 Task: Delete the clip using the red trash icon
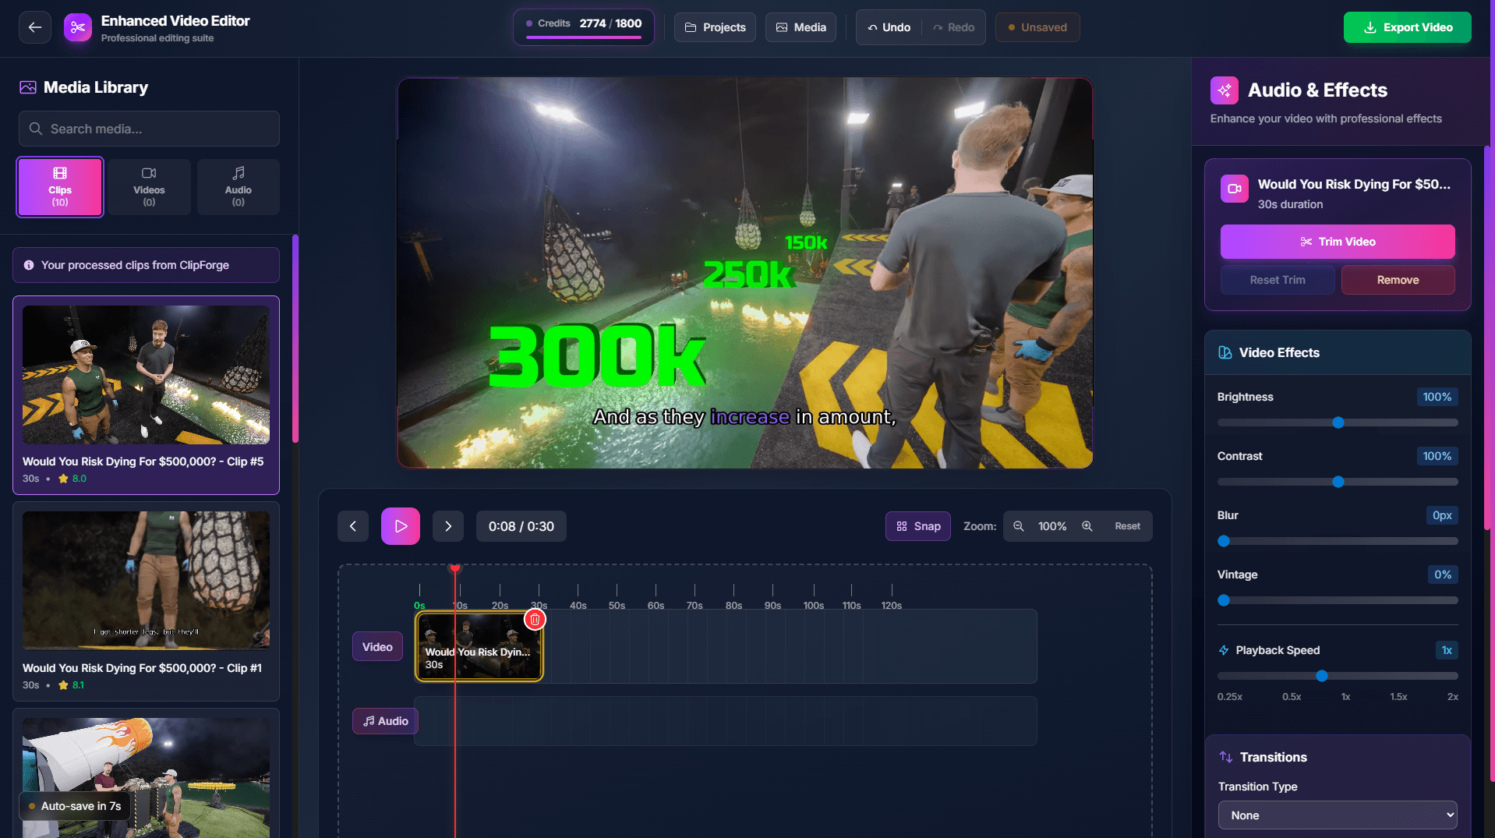pyautogui.click(x=535, y=619)
